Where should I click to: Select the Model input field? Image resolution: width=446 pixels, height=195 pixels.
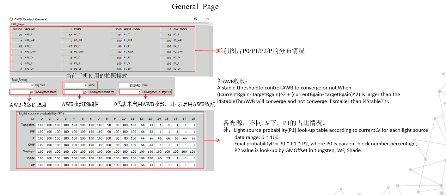point(76,85)
